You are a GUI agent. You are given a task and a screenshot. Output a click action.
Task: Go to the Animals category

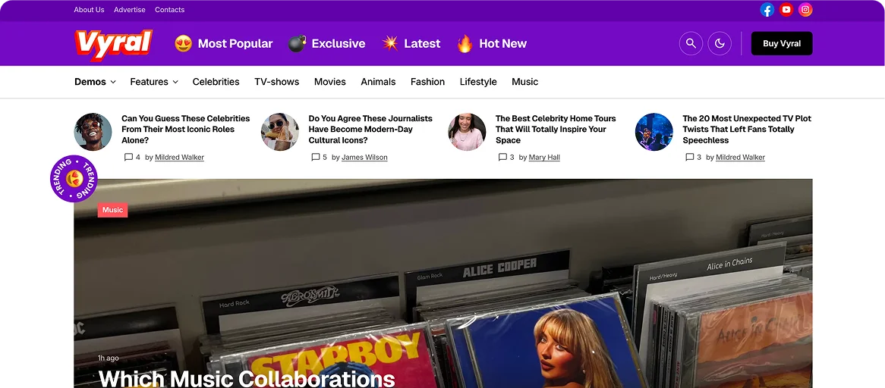click(x=378, y=82)
